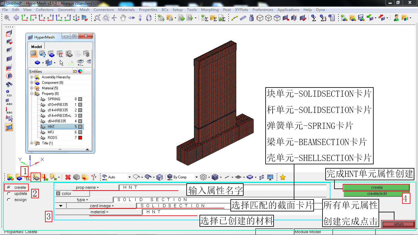Open the Mesh menu
Viewport: 418px width, 235px height.
click(84, 9)
